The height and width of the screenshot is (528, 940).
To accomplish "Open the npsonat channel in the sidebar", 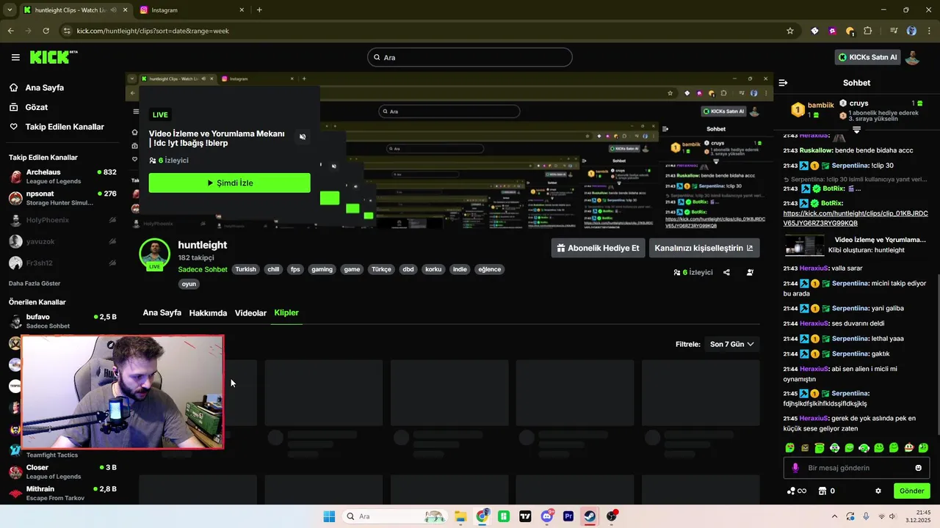I will [62, 198].
